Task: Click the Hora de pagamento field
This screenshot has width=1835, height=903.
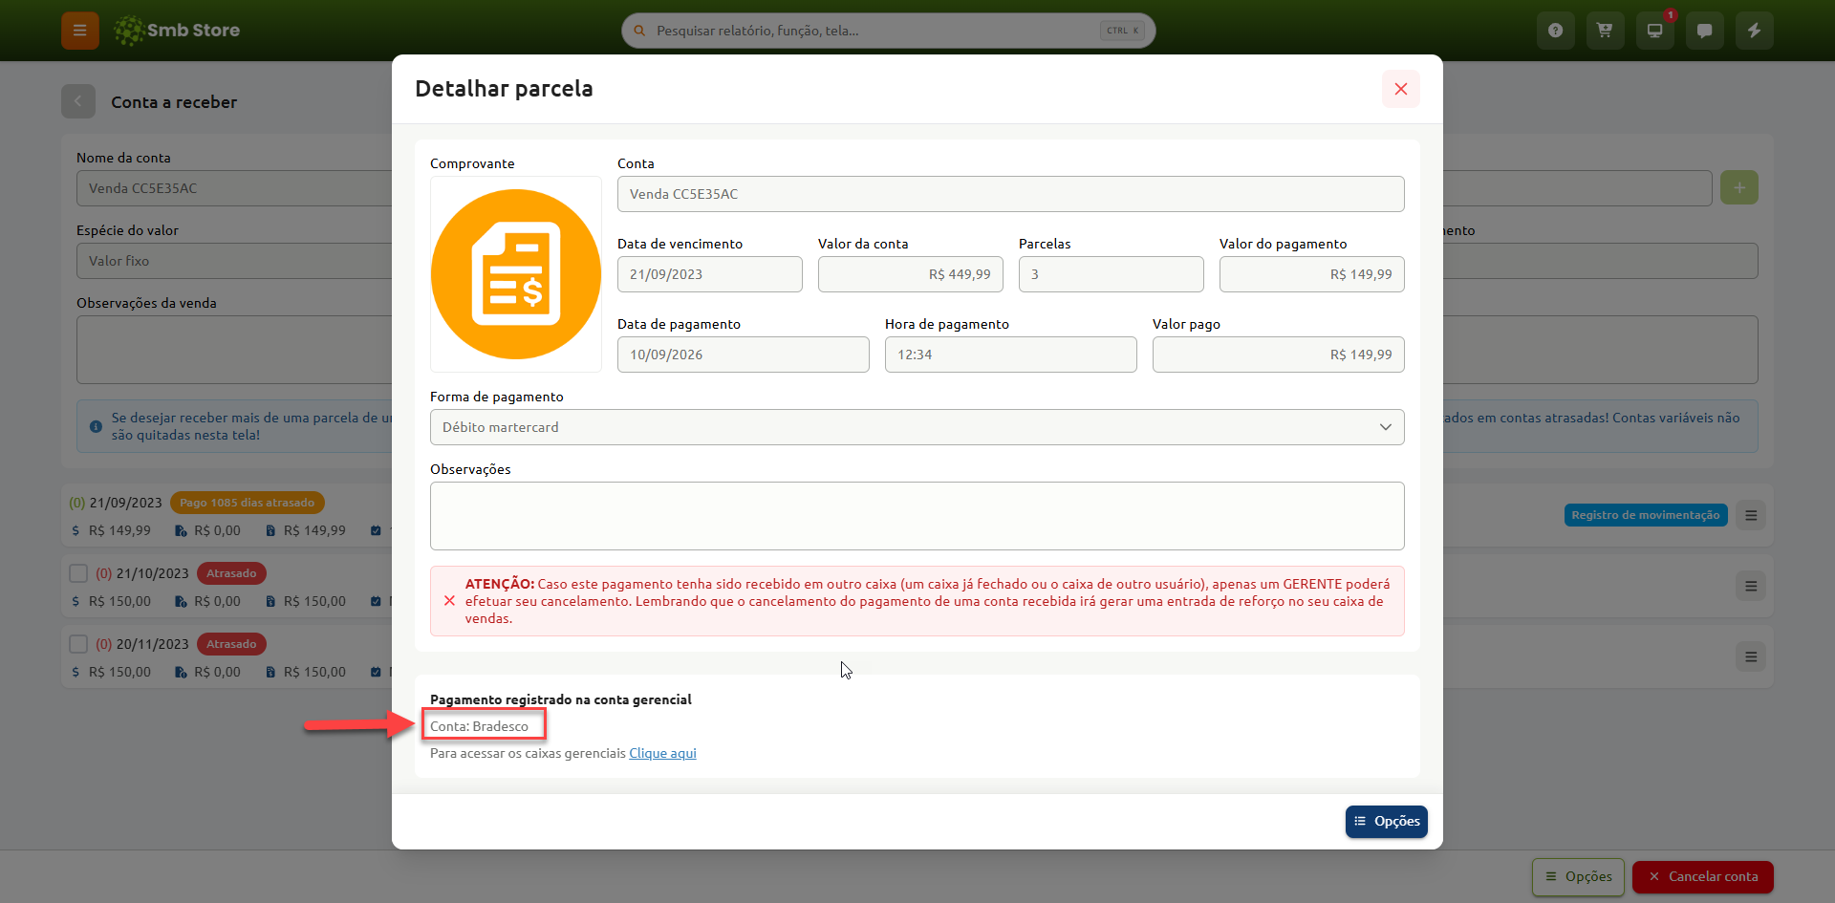Action: [x=1011, y=355]
